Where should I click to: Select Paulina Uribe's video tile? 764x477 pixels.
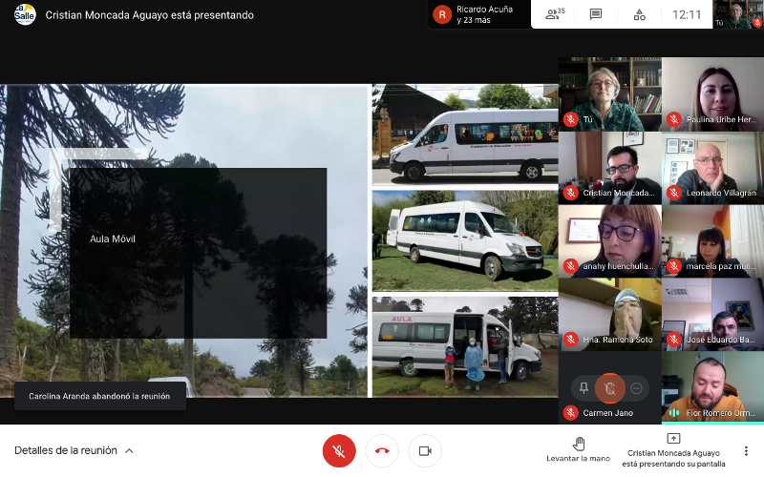[712, 93]
